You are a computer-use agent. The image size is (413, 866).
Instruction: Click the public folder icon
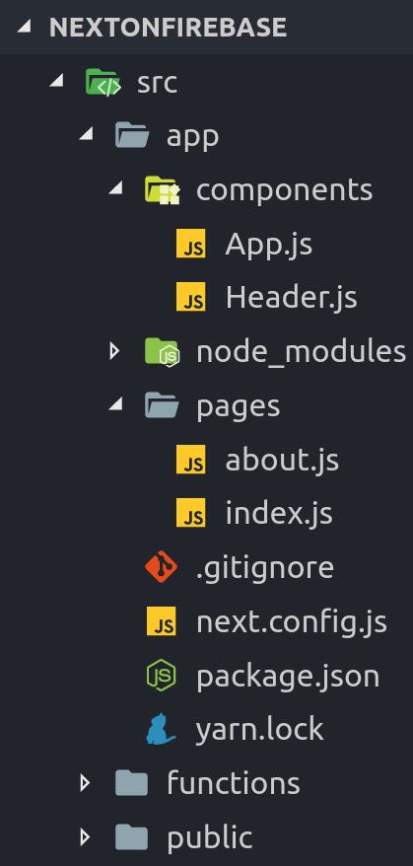coord(131,837)
